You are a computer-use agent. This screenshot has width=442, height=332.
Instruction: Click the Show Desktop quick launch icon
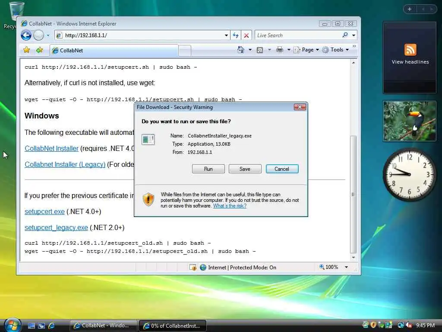click(x=32, y=326)
